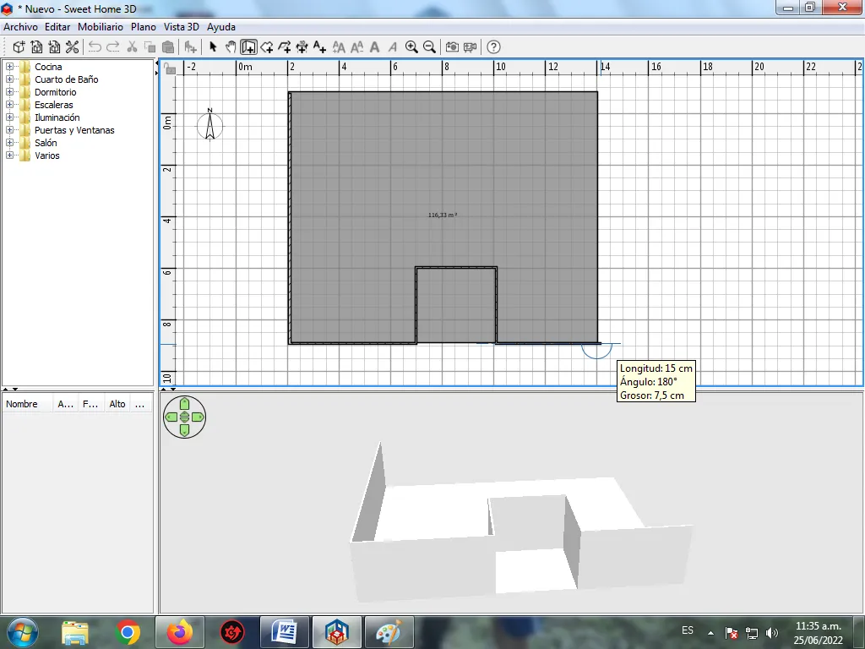Choose the Create walls tool

248,47
